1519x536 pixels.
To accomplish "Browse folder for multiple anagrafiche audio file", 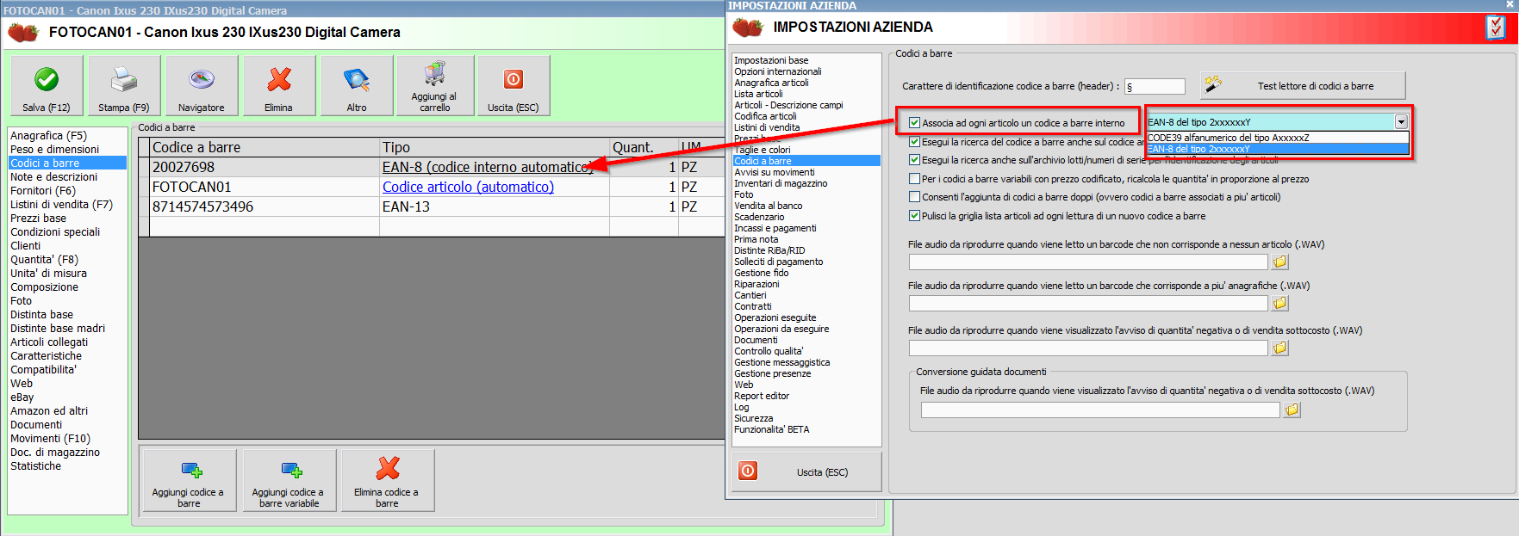I will point(1279,303).
